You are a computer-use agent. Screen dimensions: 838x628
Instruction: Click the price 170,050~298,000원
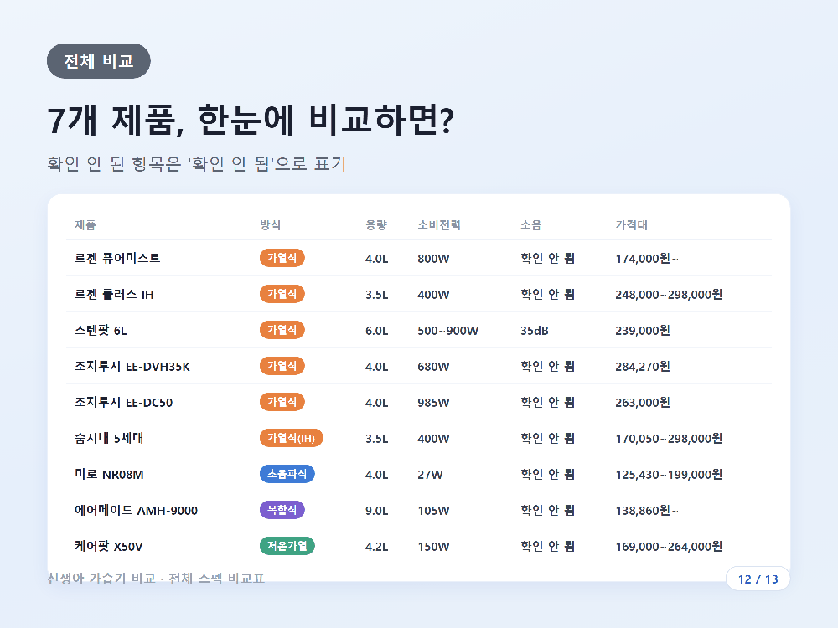coord(669,439)
